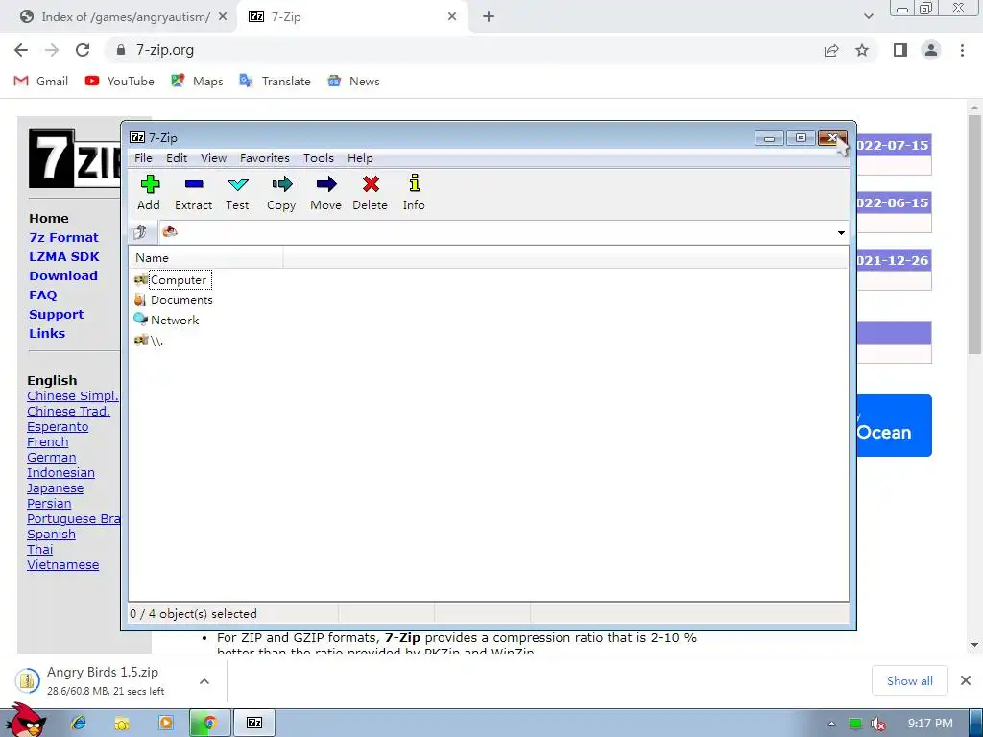Select the Computer item in file list
This screenshot has height=737, width=983.
click(x=173, y=280)
